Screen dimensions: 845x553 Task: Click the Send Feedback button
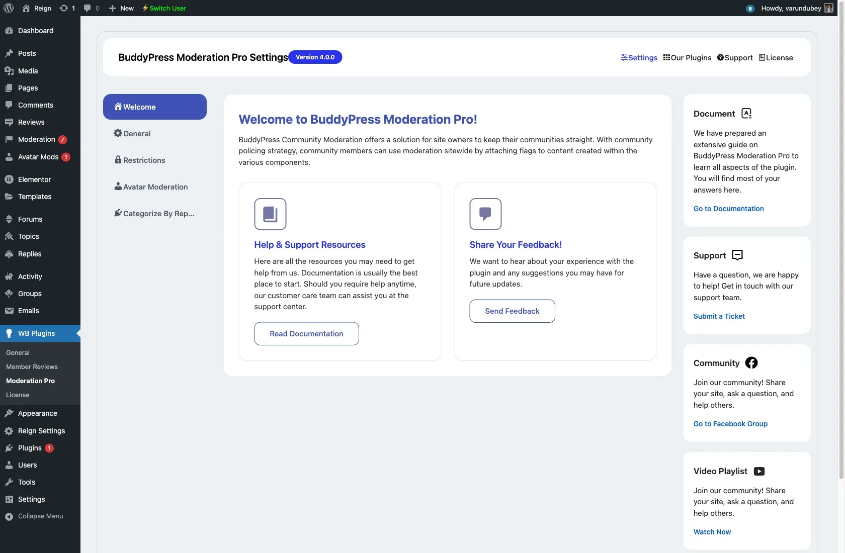pyautogui.click(x=512, y=311)
